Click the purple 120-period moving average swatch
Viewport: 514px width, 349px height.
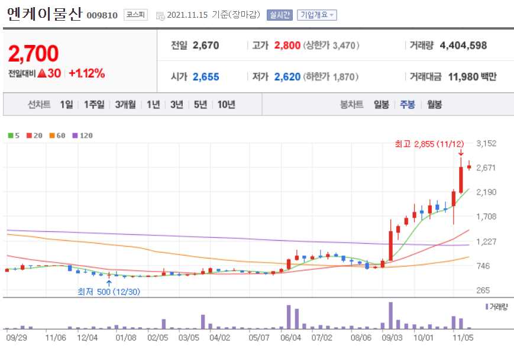[x=75, y=135]
